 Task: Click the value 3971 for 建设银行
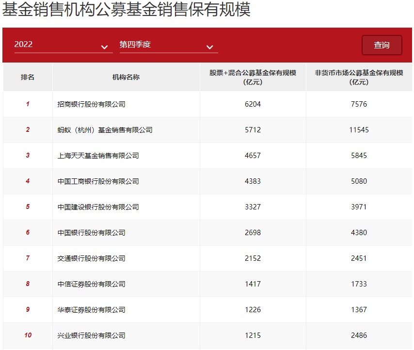[359, 207]
